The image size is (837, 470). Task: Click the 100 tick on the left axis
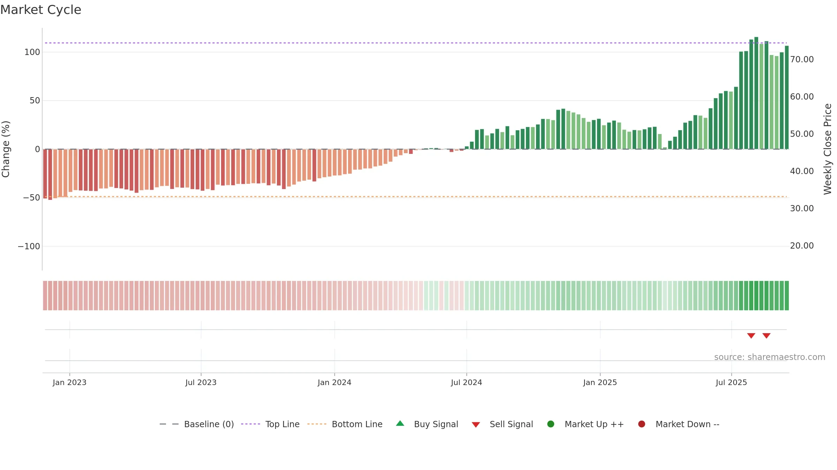[x=32, y=52]
